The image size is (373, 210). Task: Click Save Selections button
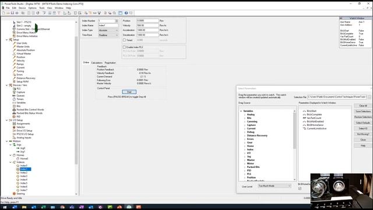click(363, 111)
